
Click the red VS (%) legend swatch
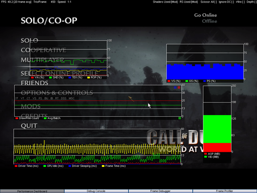[x=169, y=81]
